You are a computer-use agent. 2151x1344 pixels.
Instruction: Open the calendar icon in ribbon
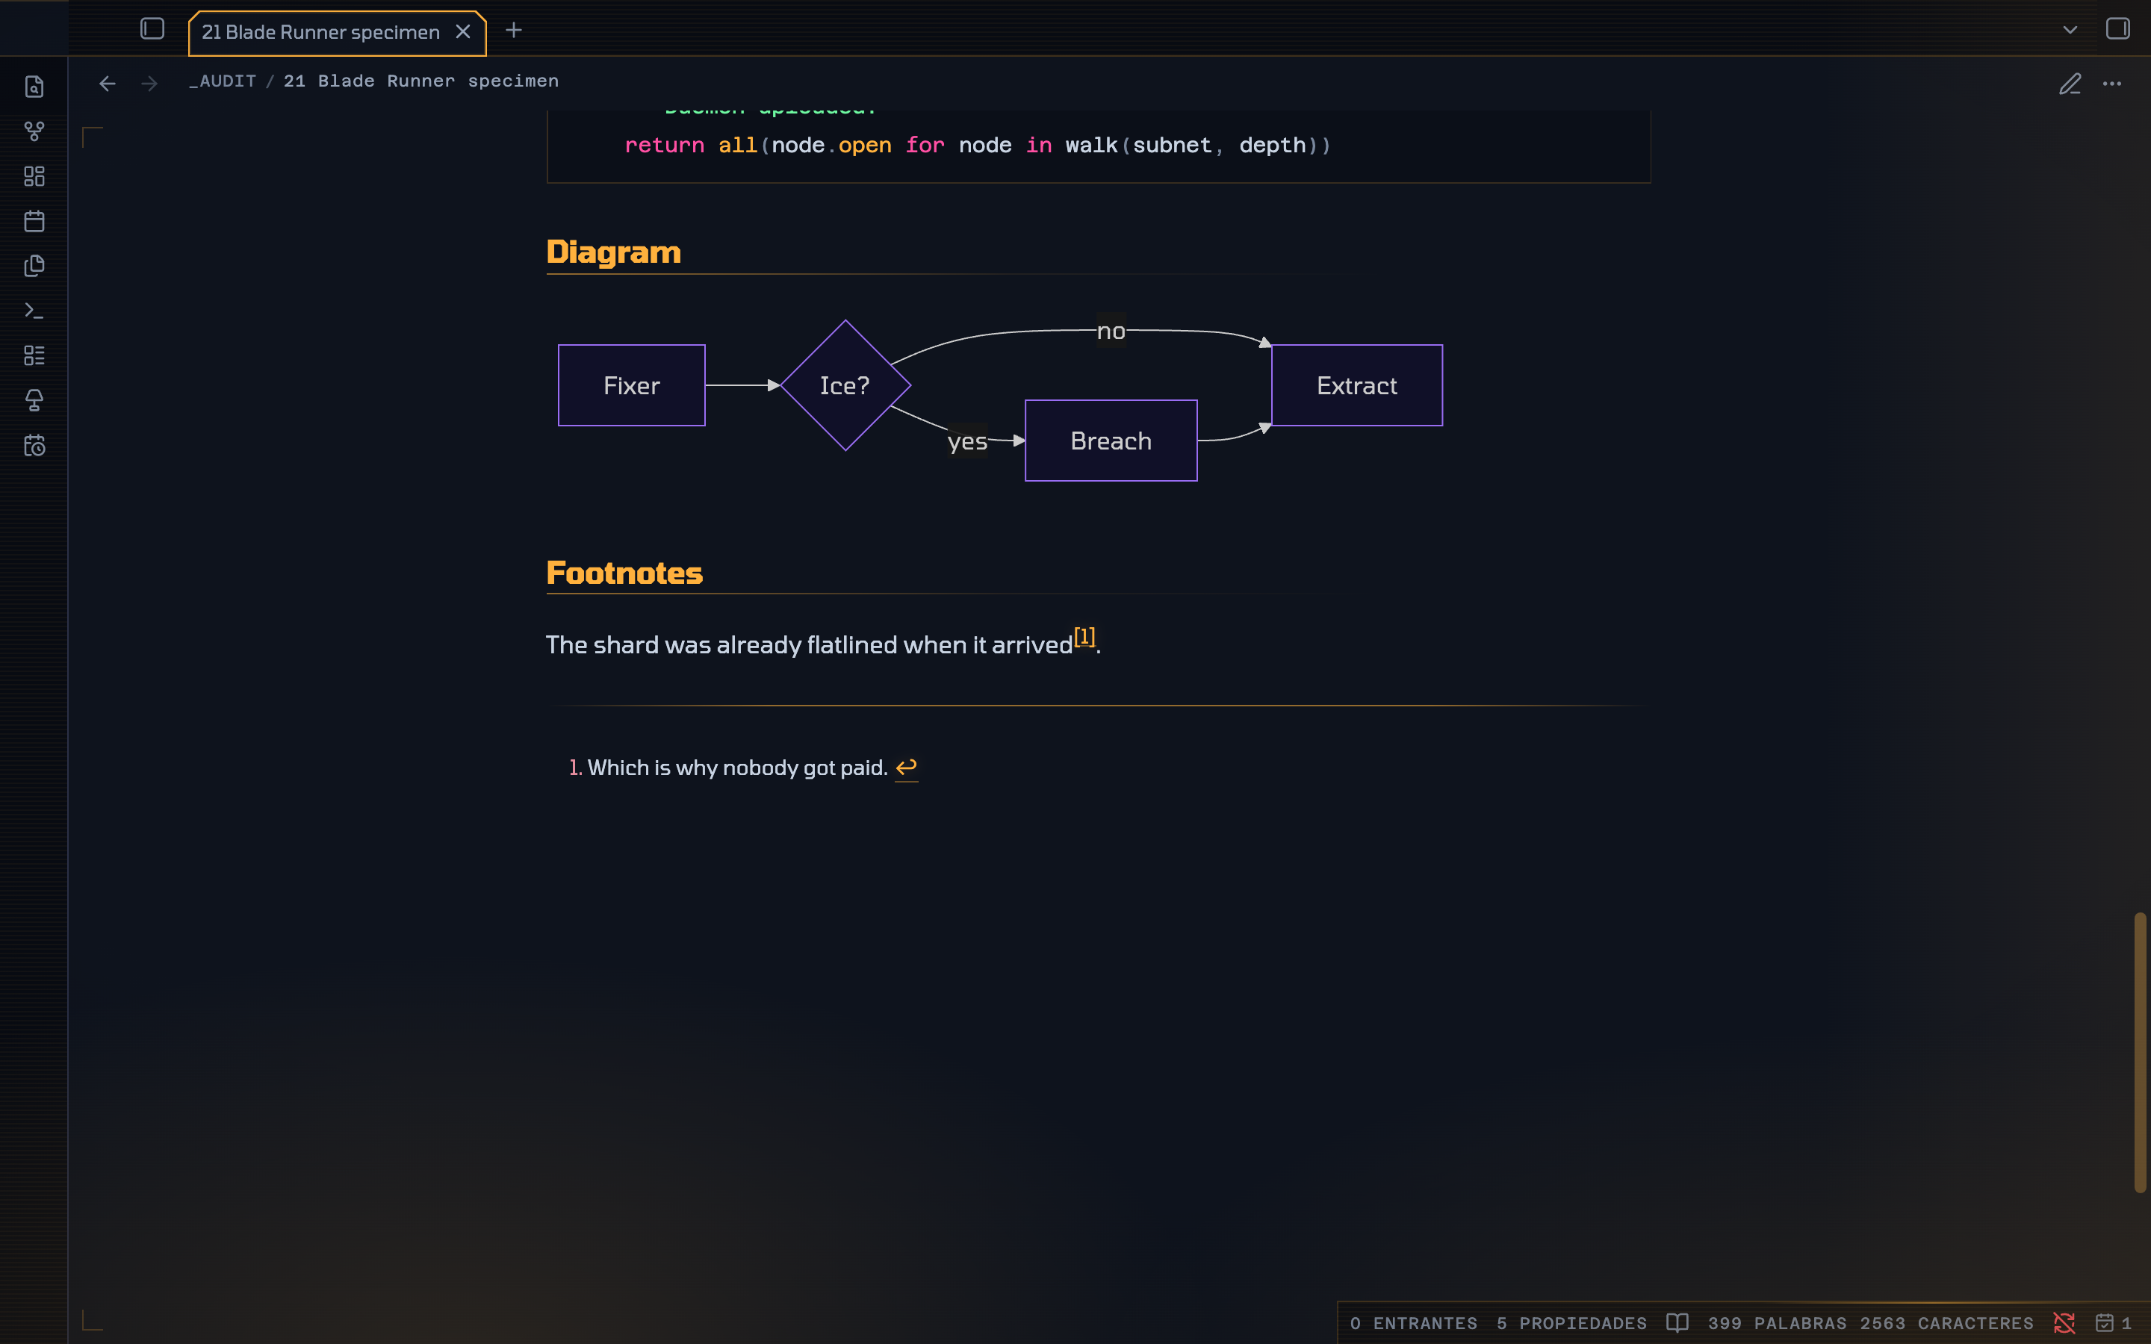[x=34, y=221]
